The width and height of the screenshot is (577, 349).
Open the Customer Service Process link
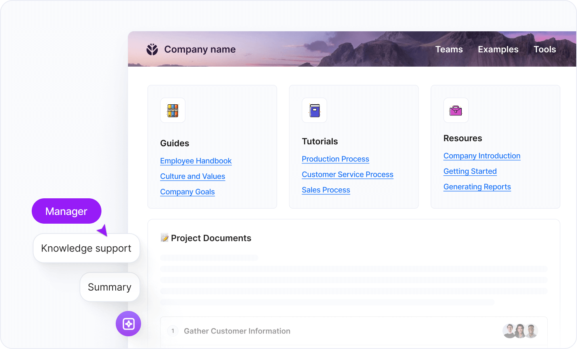click(348, 174)
